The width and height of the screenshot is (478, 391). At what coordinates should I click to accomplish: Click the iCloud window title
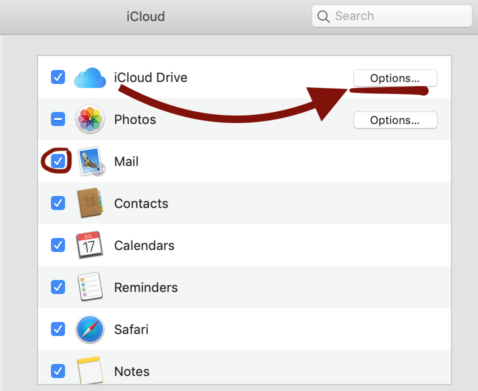145,16
